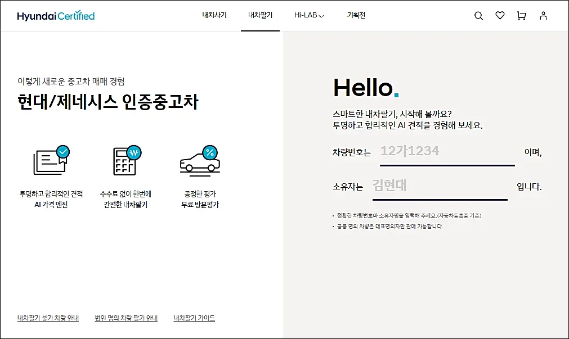This screenshot has width=569, height=339.
Task: Switch to the 내차팔기 tab
Action: tap(259, 16)
